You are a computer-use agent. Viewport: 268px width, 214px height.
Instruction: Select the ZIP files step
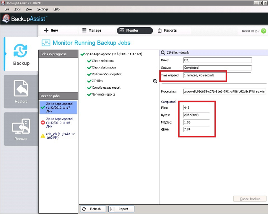(x=97, y=81)
